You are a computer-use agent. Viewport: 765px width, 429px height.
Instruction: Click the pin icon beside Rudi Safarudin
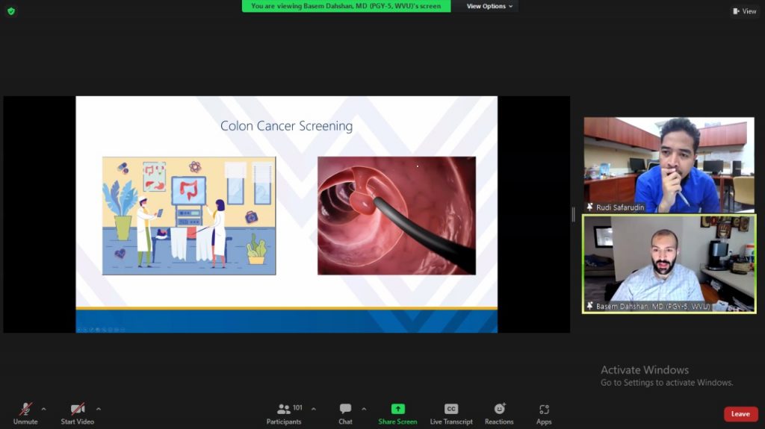590,207
